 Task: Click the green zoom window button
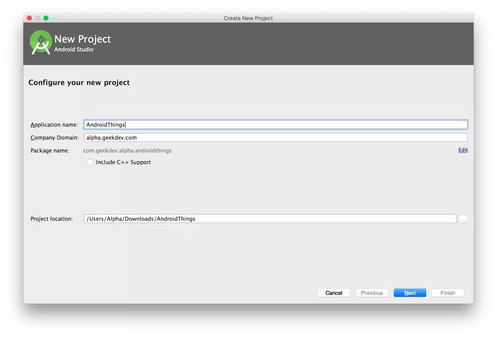pyautogui.click(x=46, y=18)
